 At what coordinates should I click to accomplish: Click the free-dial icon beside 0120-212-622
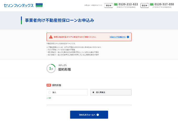tap(116, 4)
